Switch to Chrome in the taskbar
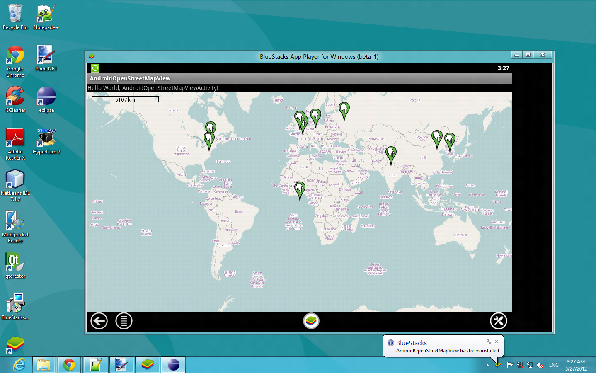 (69, 365)
